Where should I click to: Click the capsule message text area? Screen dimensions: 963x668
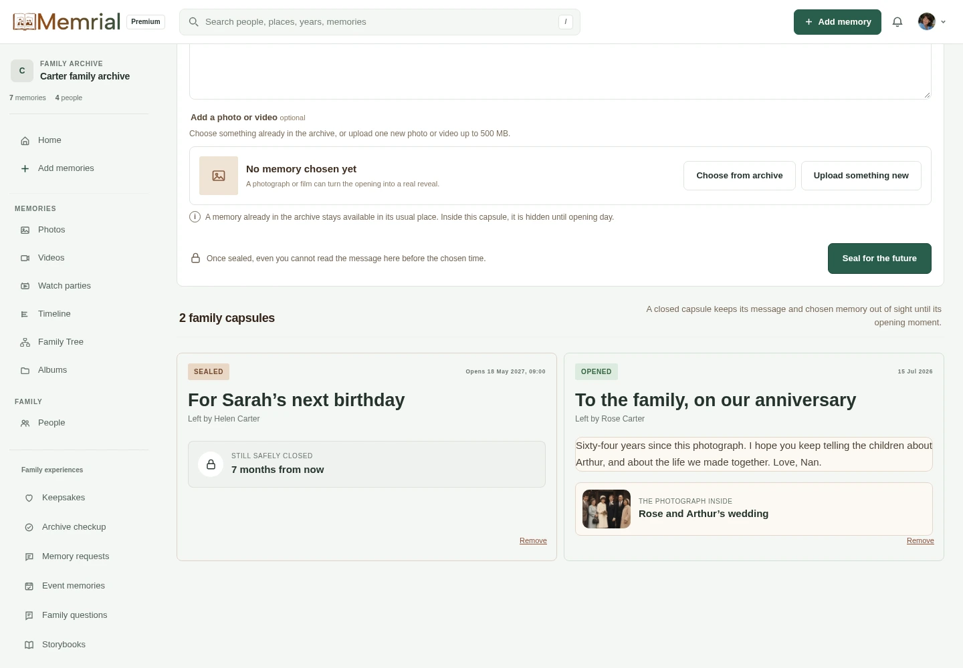[x=560, y=72]
